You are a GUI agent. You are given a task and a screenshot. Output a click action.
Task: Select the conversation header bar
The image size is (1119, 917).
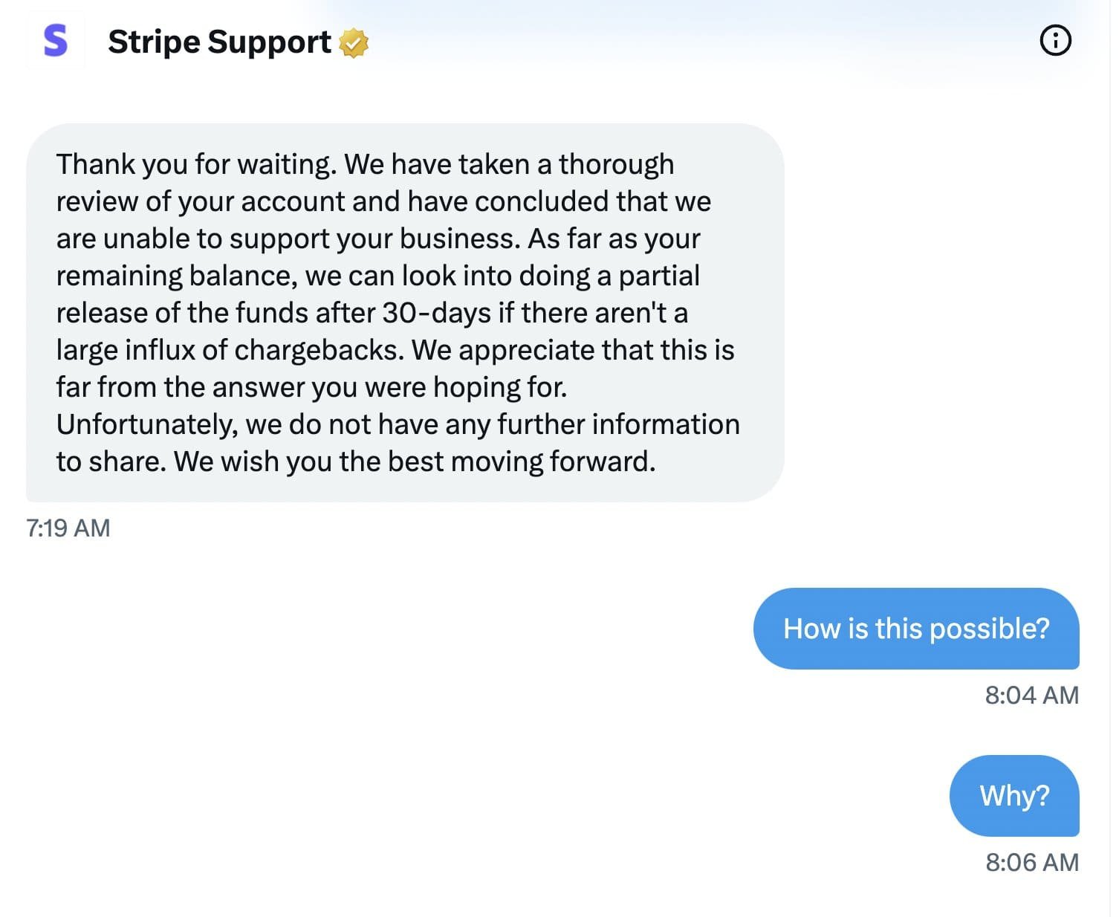point(559,42)
